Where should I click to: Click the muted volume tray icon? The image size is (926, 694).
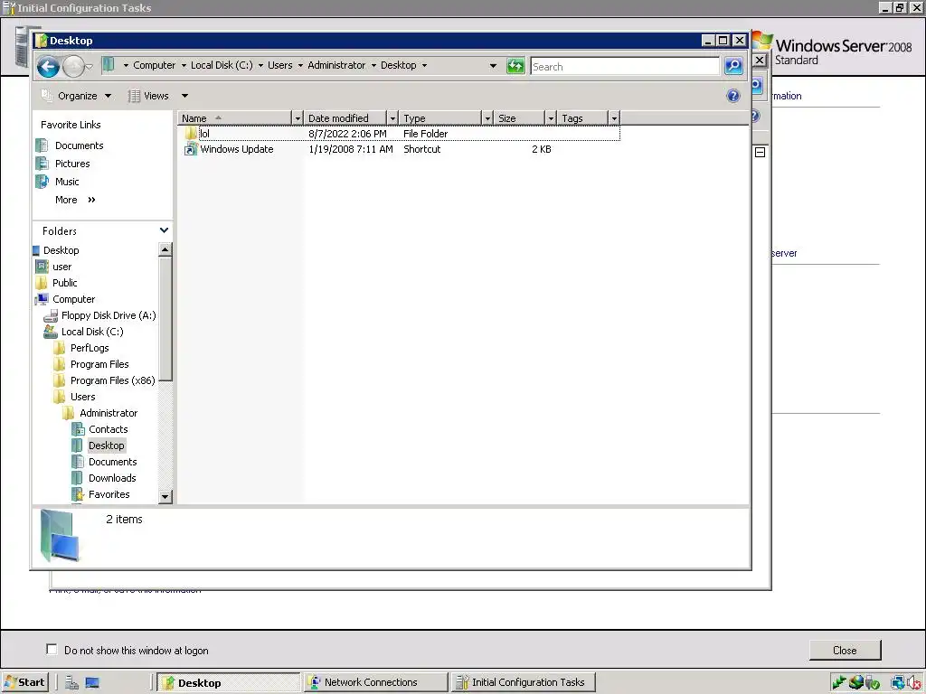[x=913, y=683]
